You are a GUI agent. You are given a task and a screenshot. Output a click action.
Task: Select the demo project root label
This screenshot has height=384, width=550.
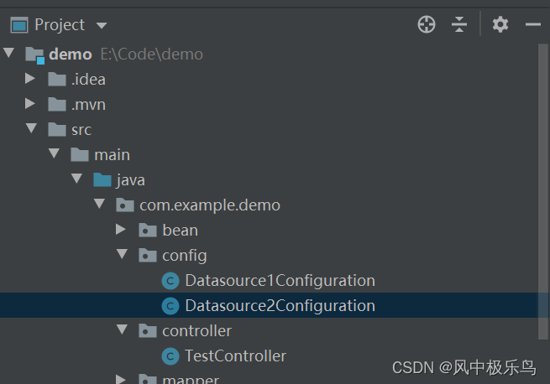point(71,54)
